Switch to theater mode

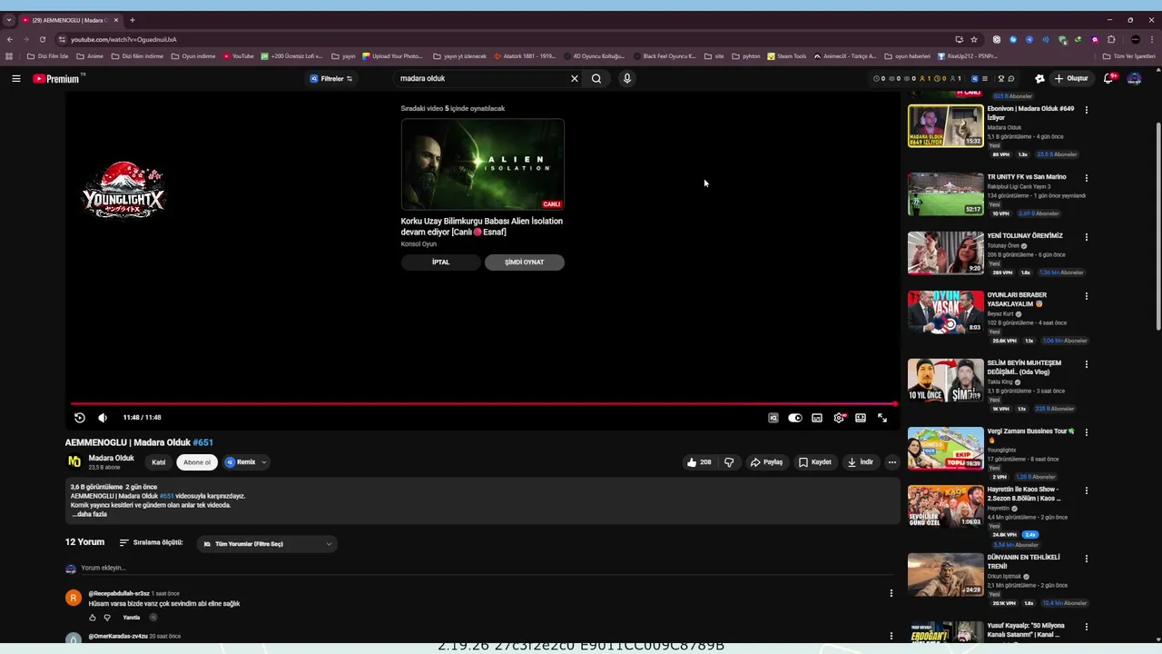tap(861, 418)
